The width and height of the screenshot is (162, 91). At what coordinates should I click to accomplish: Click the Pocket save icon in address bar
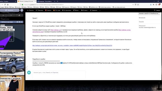(x=136, y=5)
